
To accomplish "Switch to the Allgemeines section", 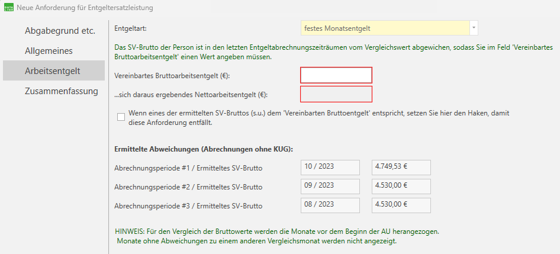I will tap(57, 51).
